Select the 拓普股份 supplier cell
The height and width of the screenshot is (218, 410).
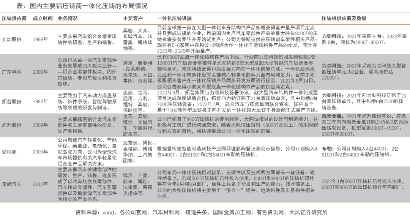click(11, 101)
